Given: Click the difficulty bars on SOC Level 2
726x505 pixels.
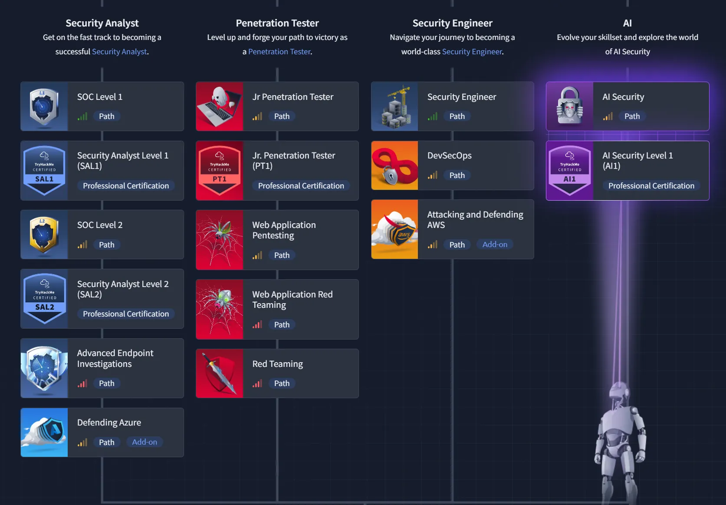Looking at the screenshot, I should (x=82, y=244).
